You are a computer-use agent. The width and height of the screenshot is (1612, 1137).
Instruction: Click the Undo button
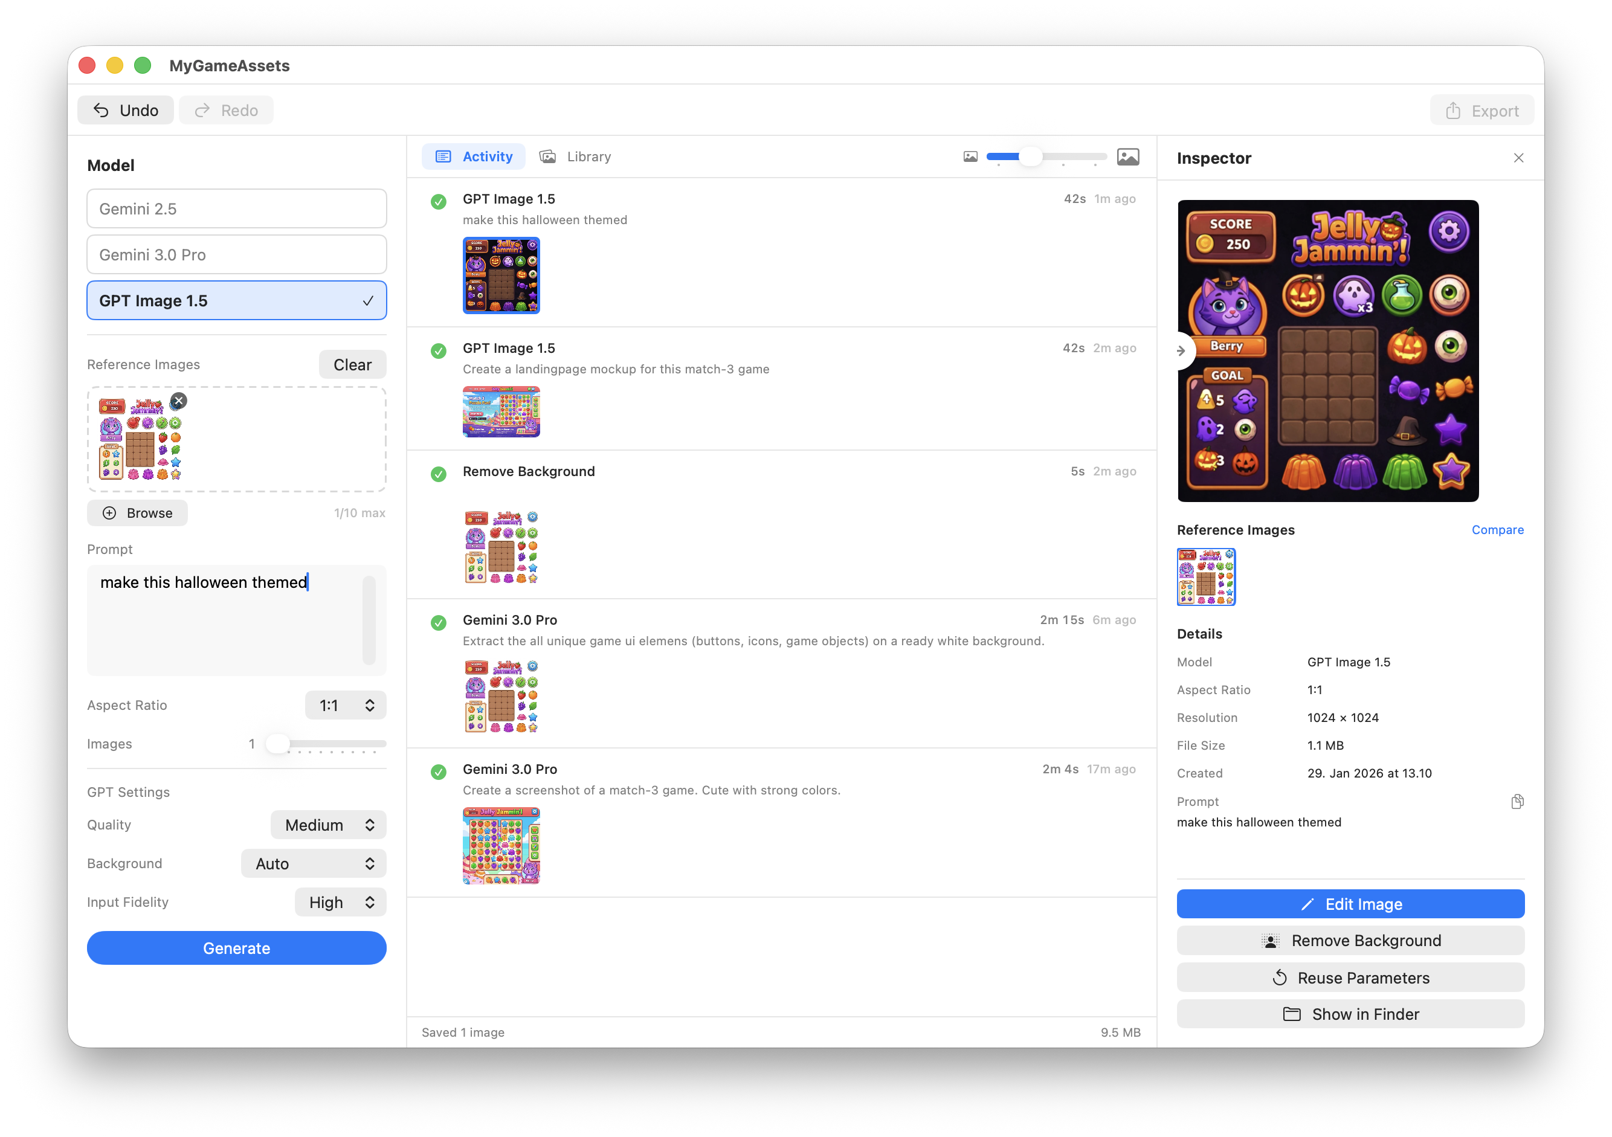(x=125, y=110)
